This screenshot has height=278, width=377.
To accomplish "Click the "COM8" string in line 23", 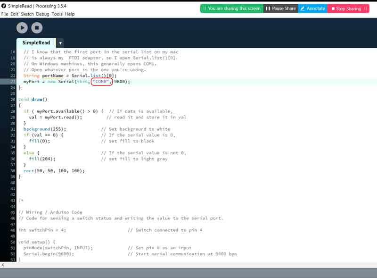I will pyautogui.click(x=101, y=82).
